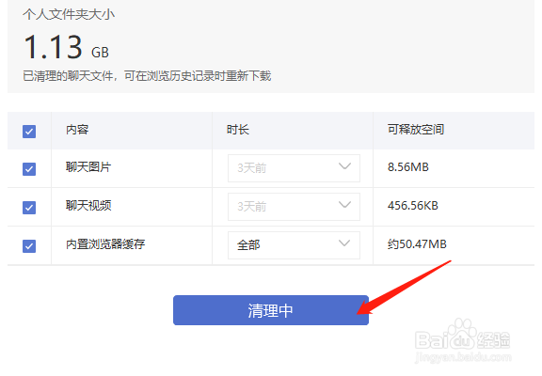Toggle the select-all checkbox in header row

coord(29,132)
